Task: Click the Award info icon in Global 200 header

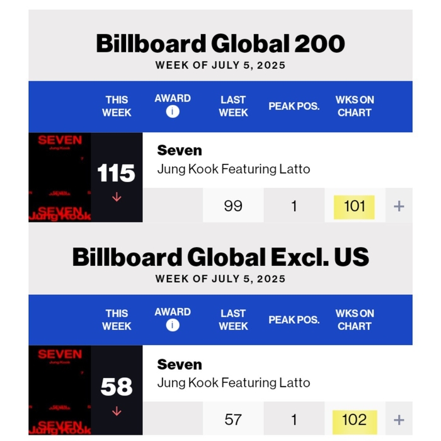Action: click(x=173, y=112)
